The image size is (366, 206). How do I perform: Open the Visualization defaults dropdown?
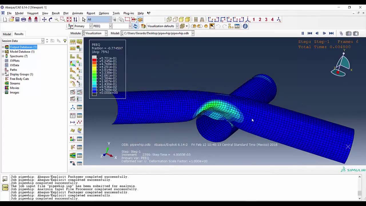point(177,26)
